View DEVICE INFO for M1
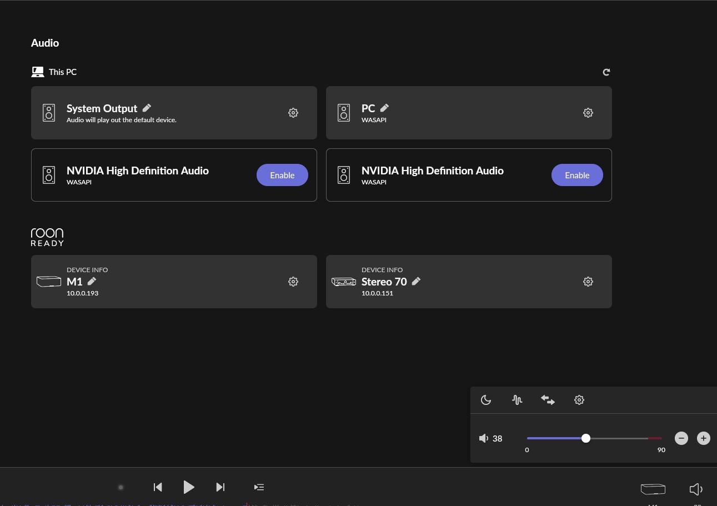Screen dimensions: 717x506 click(x=87, y=269)
